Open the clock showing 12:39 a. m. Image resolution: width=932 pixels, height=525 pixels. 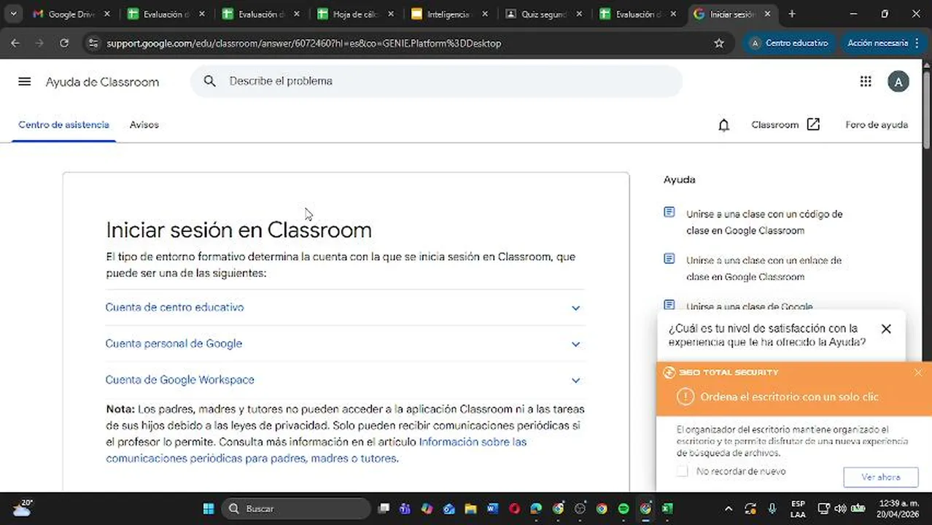898,508
